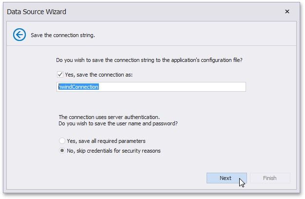This screenshot has height=199, width=305.
Task: Click the disabled Finish button
Action: [x=269, y=178]
